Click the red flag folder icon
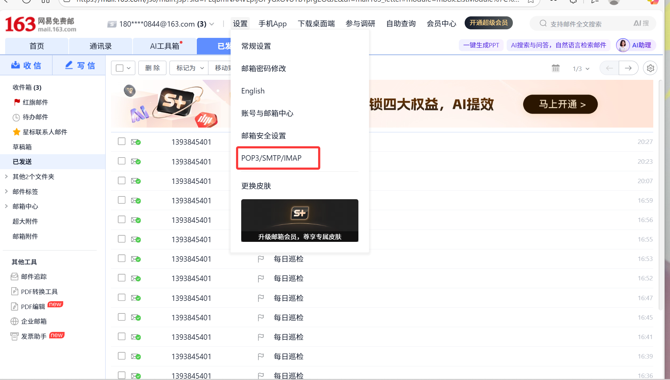This screenshot has height=380, width=670. point(17,102)
